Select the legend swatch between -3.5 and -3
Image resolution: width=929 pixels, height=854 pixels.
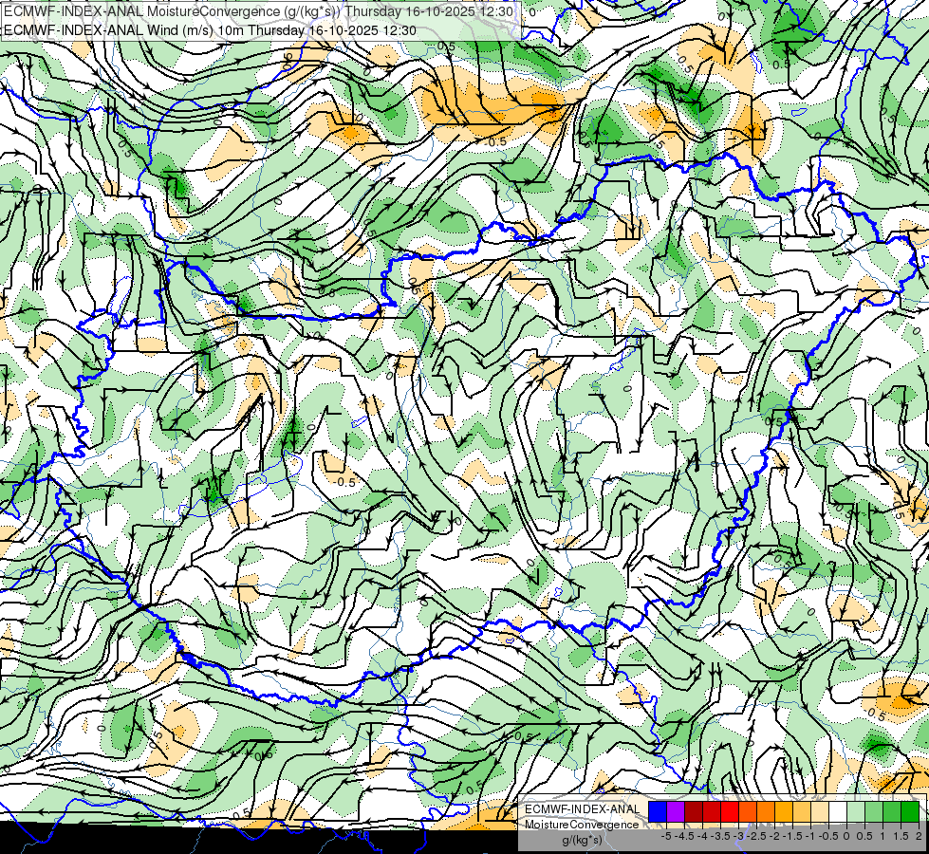pyautogui.click(x=730, y=811)
